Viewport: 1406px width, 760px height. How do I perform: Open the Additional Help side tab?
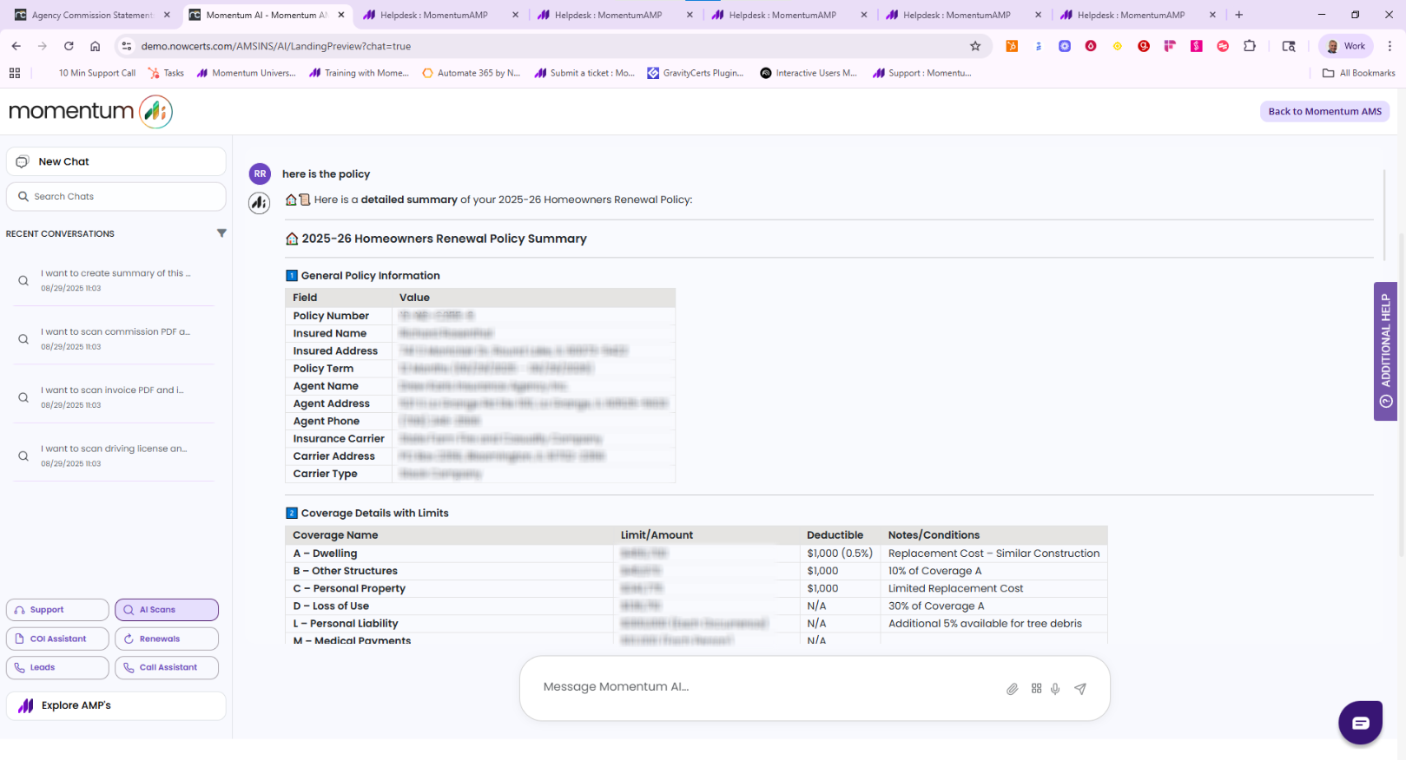click(1385, 351)
